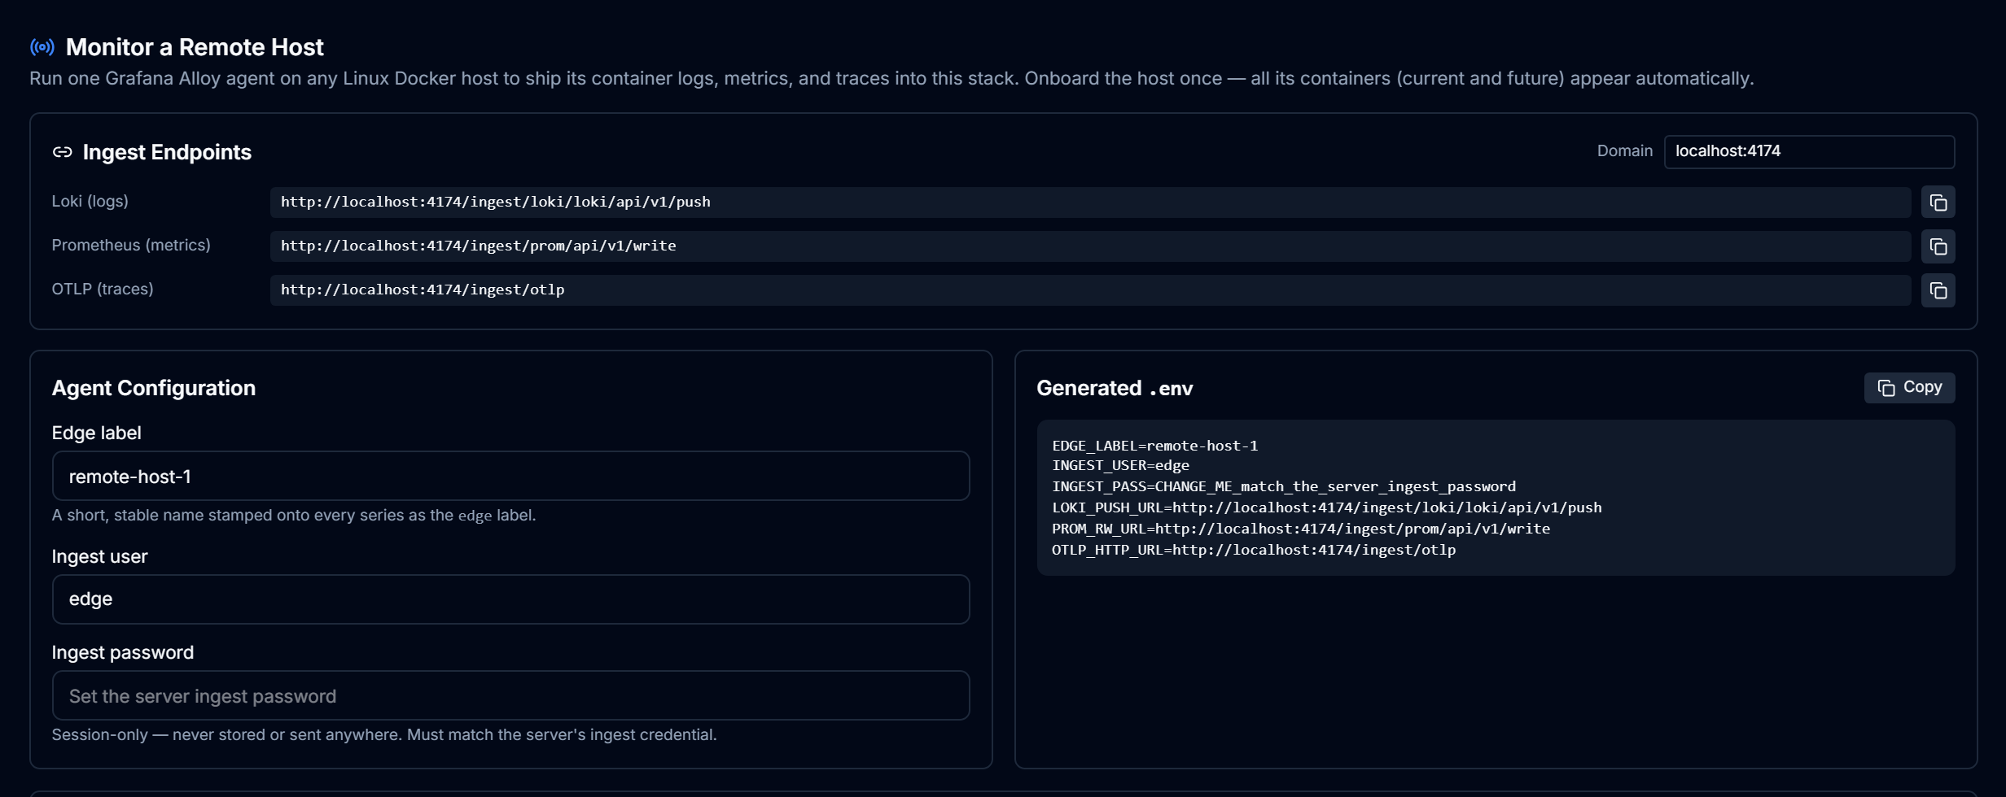
Task: Click the Ingest Endpoints heading
Action: pyautogui.click(x=167, y=152)
